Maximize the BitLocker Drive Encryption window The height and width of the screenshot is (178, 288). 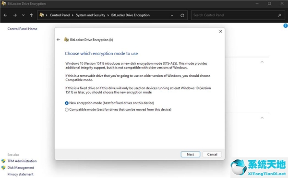click(x=269, y=3)
